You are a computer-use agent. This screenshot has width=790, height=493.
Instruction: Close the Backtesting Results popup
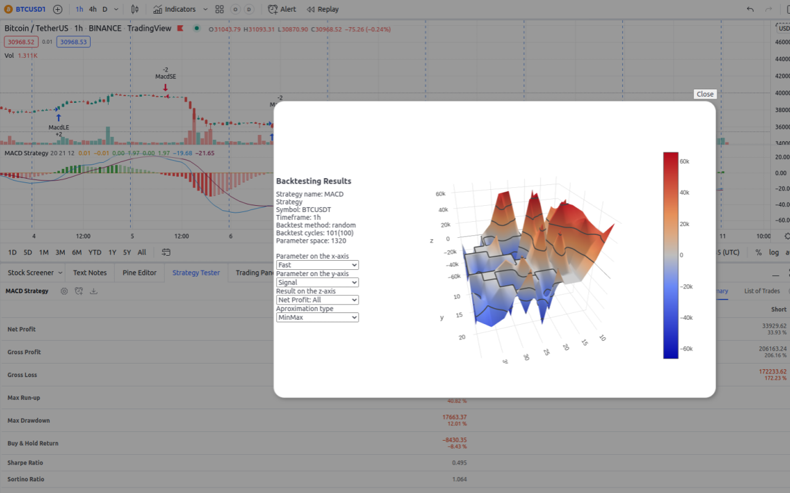(x=704, y=94)
